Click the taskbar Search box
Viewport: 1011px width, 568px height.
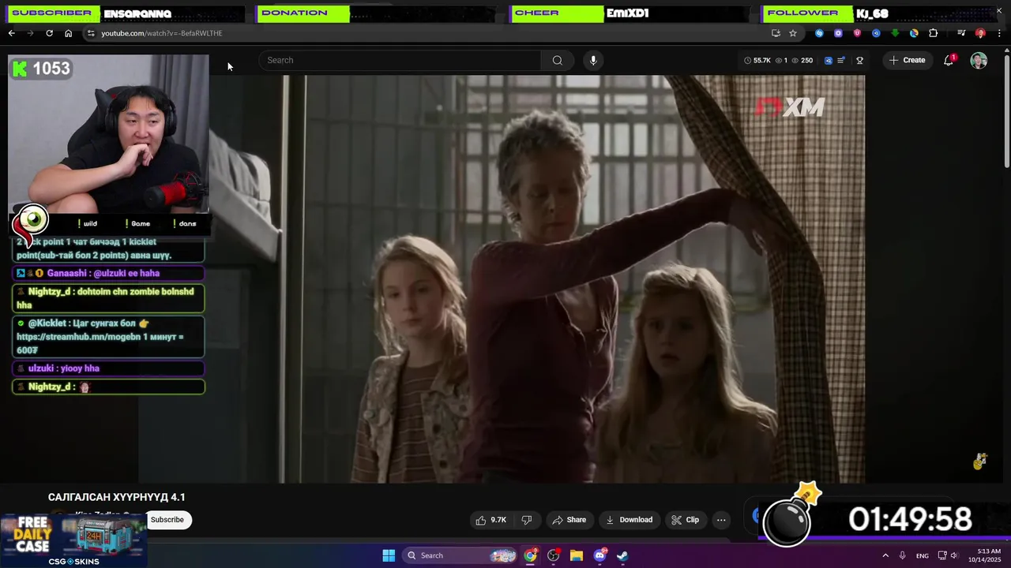[461, 555]
